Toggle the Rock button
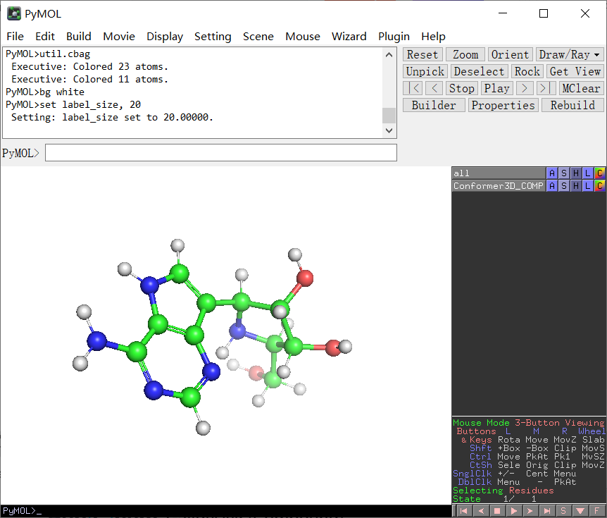This screenshot has height=518, width=607. pyautogui.click(x=527, y=72)
